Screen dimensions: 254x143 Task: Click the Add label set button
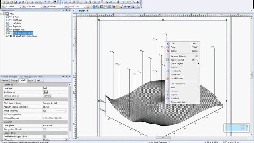pyautogui.click(x=46, y=92)
